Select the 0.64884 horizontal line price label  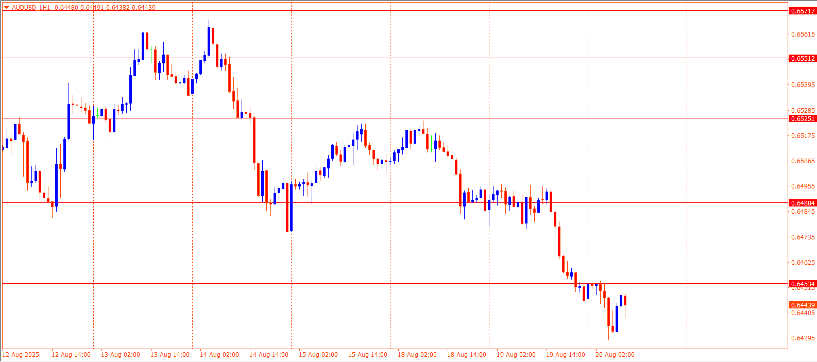(x=803, y=203)
